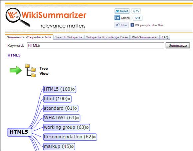193x151 pixels.
Task: Click the LinkedIn Share icon
Action: click(x=117, y=18)
